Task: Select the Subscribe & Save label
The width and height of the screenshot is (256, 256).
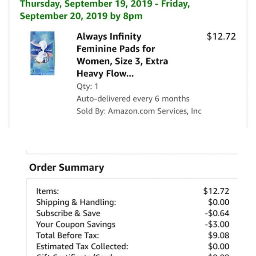Action: (x=68, y=213)
